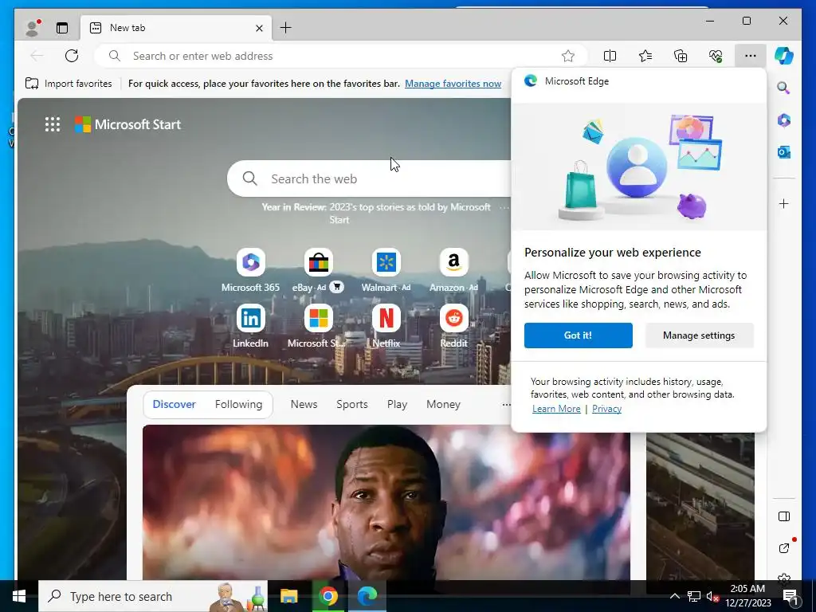Open the Privacy link
Image resolution: width=816 pixels, height=612 pixels.
click(606, 409)
